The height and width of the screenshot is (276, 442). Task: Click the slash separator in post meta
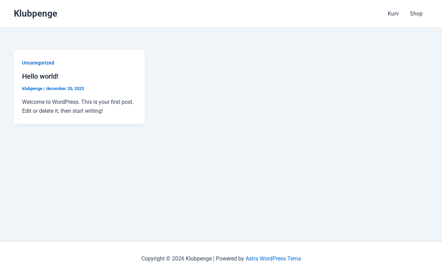click(x=44, y=89)
